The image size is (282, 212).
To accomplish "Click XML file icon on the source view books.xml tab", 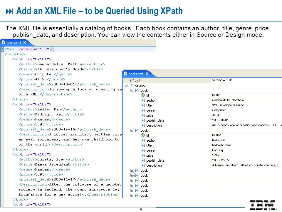I will 3,42.
